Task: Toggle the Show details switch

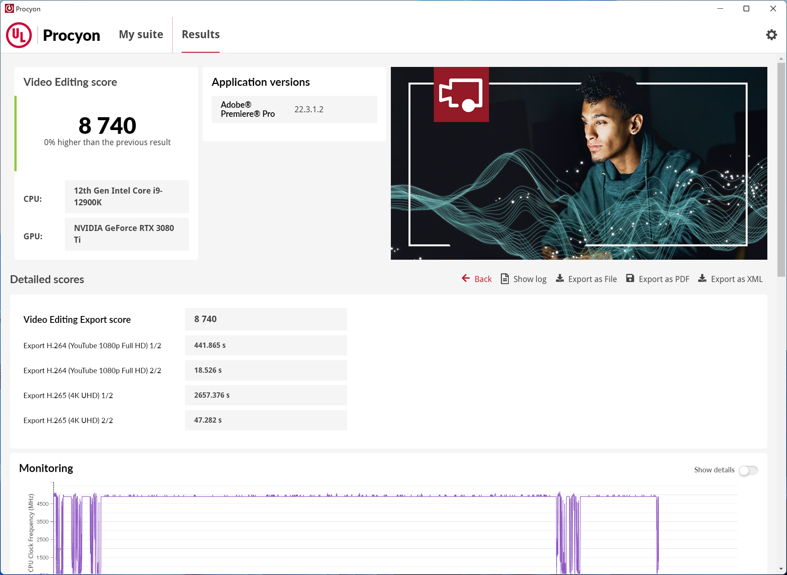Action: 748,470
